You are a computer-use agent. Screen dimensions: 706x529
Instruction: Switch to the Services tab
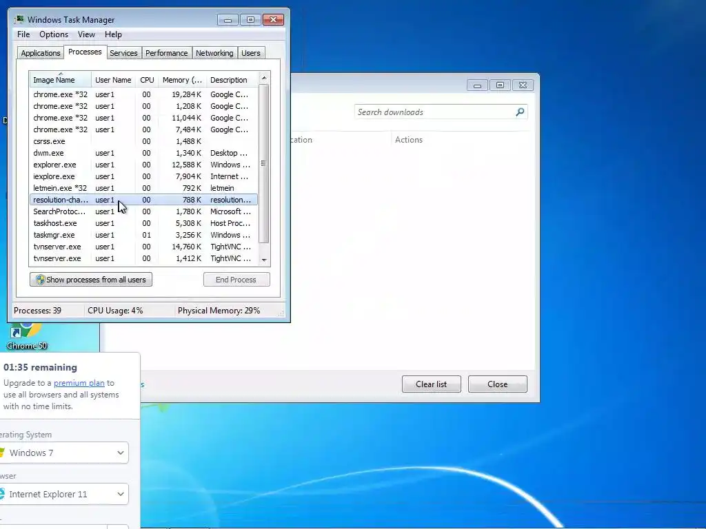pyautogui.click(x=123, y=52)
